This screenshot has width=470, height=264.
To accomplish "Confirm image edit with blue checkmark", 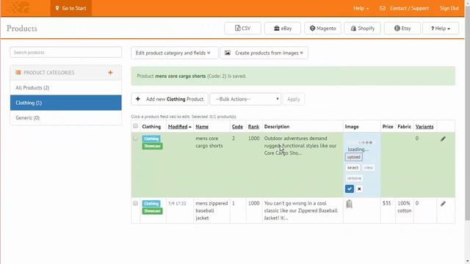I will 350,189.
